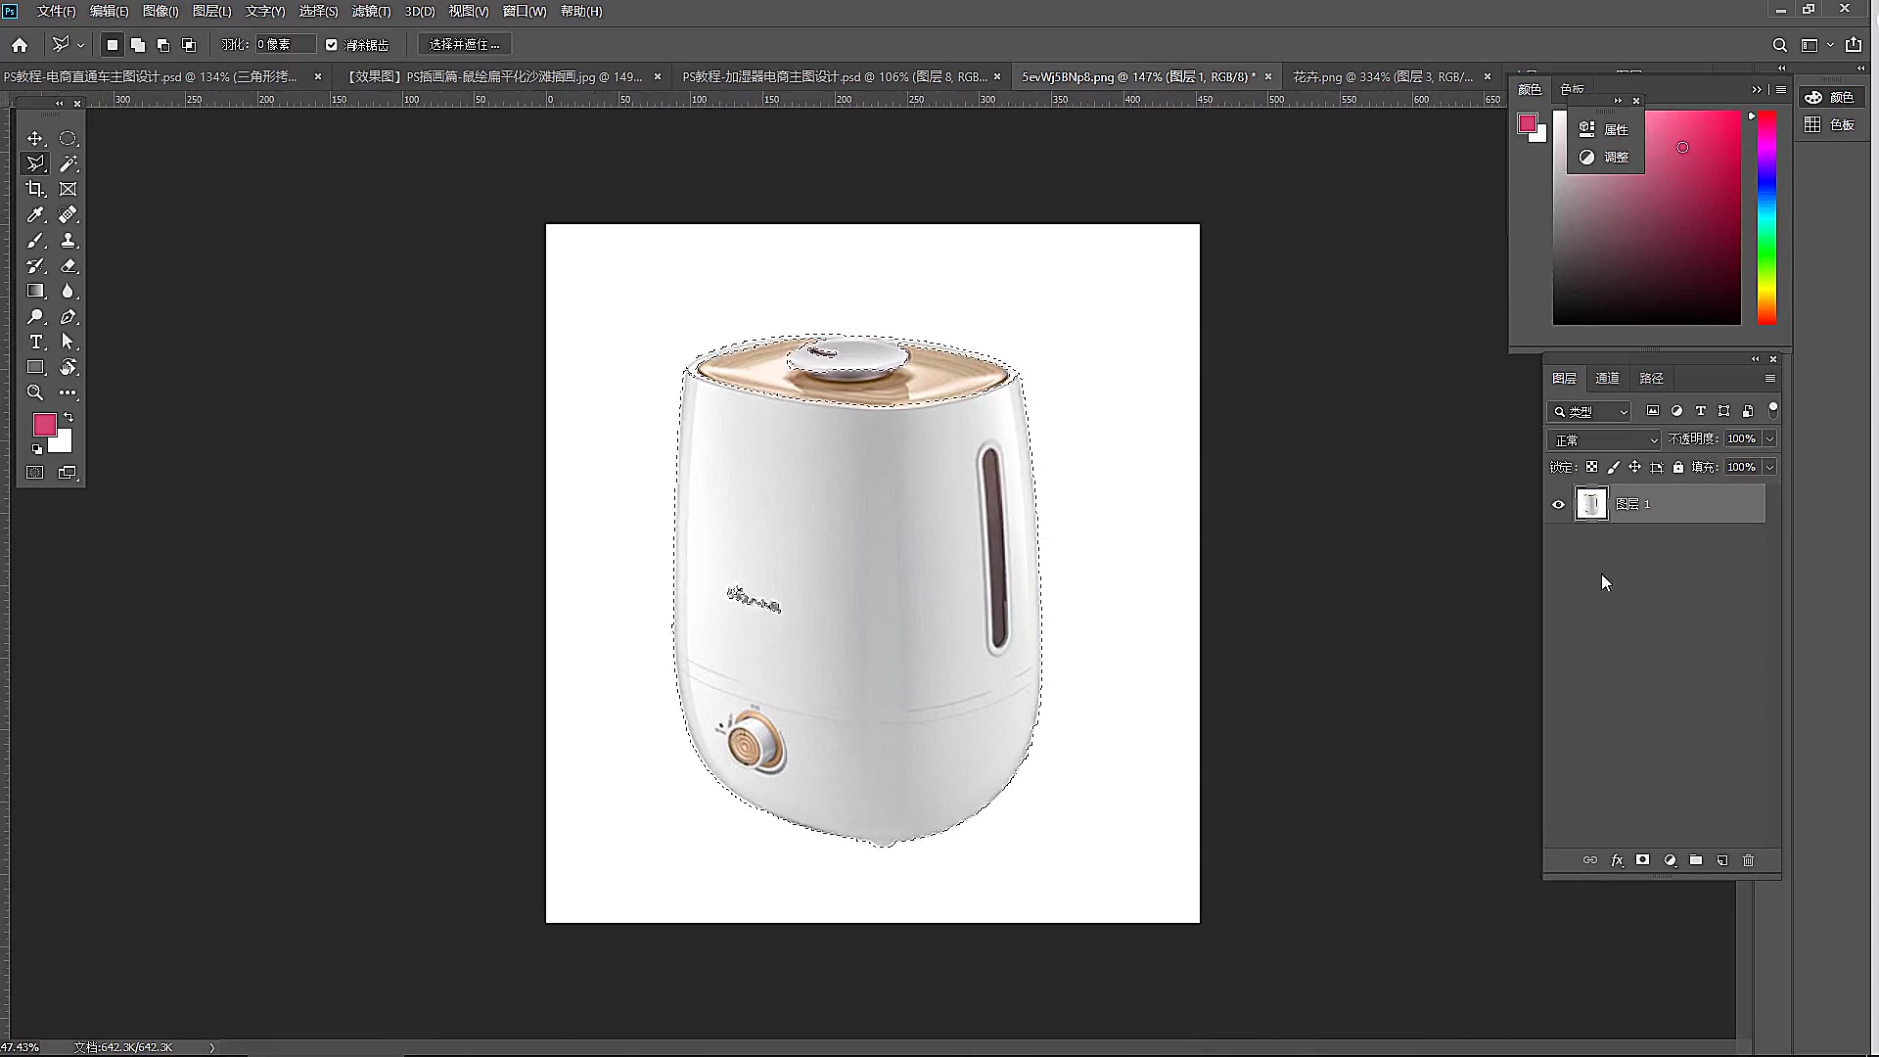Select the Gradient tool
Viewport: 1879px width, 1057px height.
point(35,291)
